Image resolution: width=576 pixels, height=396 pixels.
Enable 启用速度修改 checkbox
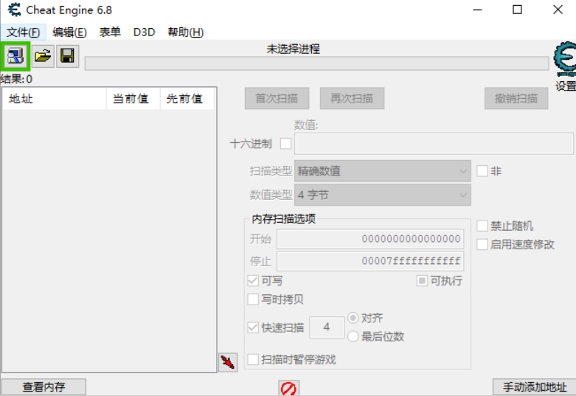(x=482, y=244)
